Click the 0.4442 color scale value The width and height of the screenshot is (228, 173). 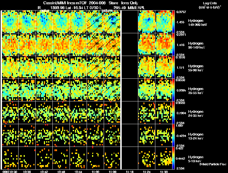180,159
